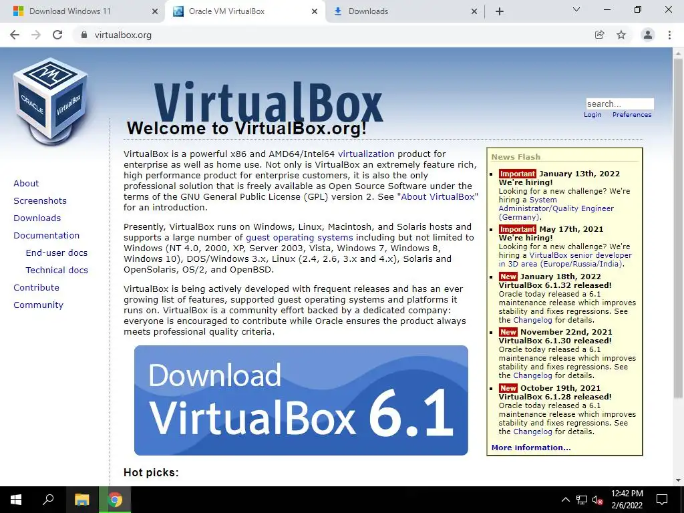
Task: Close the Downloads tab
Action: [474, 11]
